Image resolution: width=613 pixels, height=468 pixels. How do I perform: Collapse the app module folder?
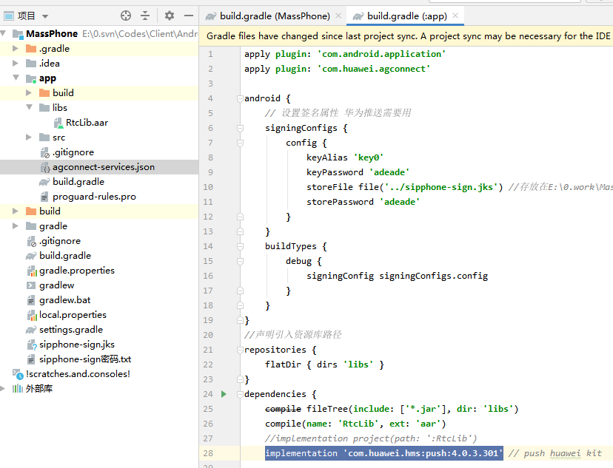point(16,78)
